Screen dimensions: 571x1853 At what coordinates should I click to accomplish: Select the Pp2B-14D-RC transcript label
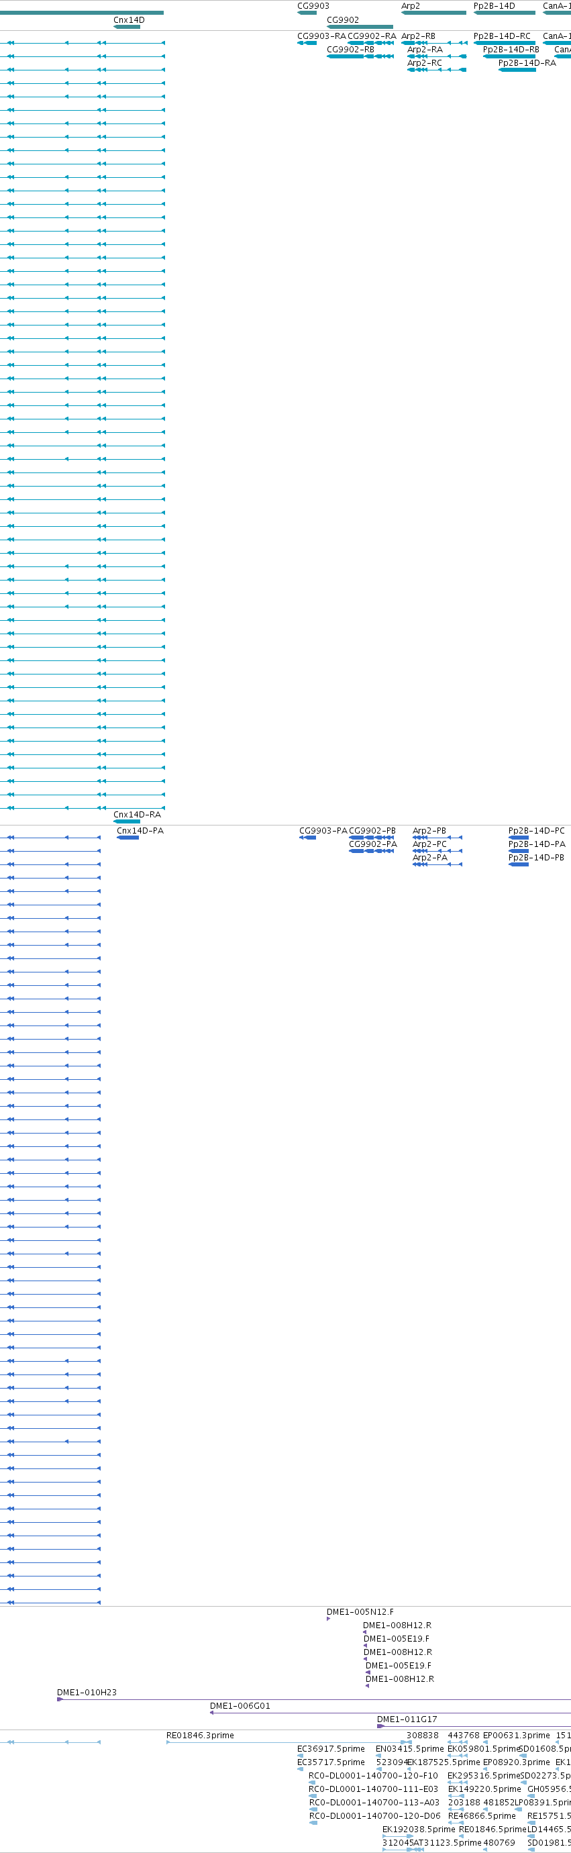pos(502,36)
